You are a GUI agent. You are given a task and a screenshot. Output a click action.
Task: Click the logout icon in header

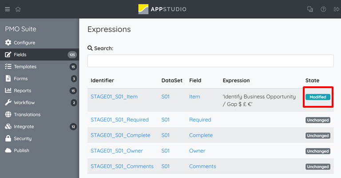[337, 9]
